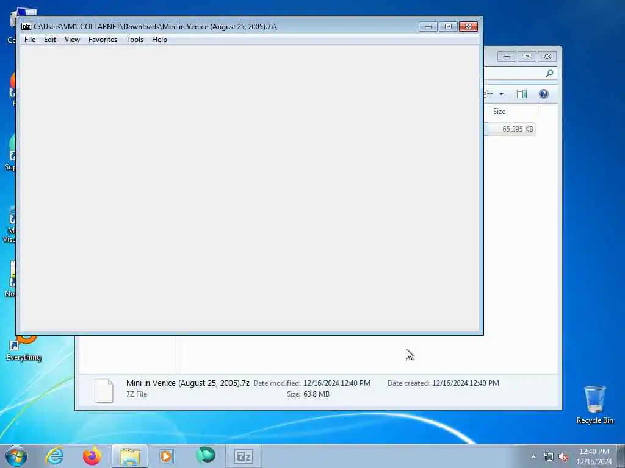
Task: Select the 65,395 KB size cell
Action: point(518,129)
